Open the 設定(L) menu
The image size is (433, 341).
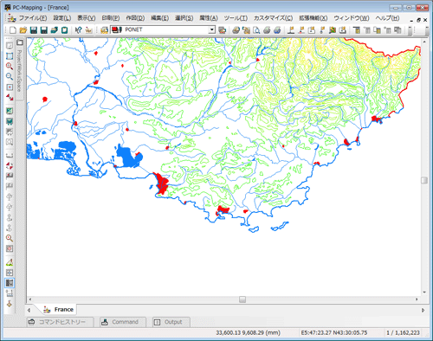[x=62, y=18]
